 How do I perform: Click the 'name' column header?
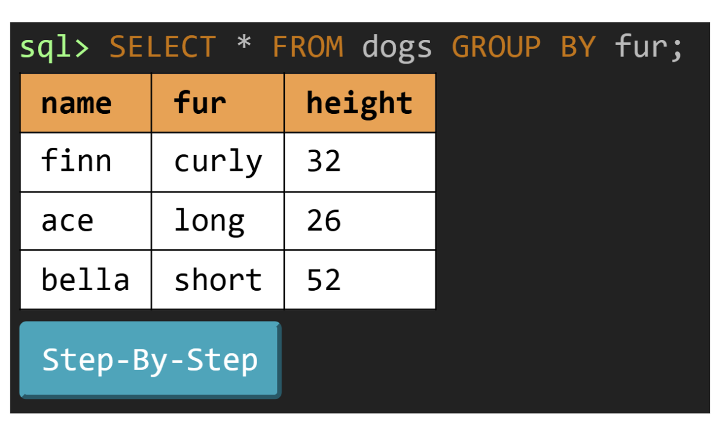(76, 103)
